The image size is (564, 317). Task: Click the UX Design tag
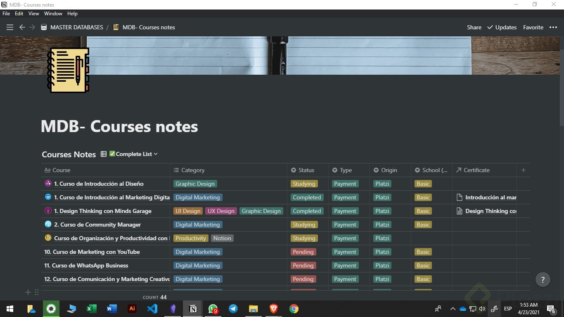click(x=221, y=211)
